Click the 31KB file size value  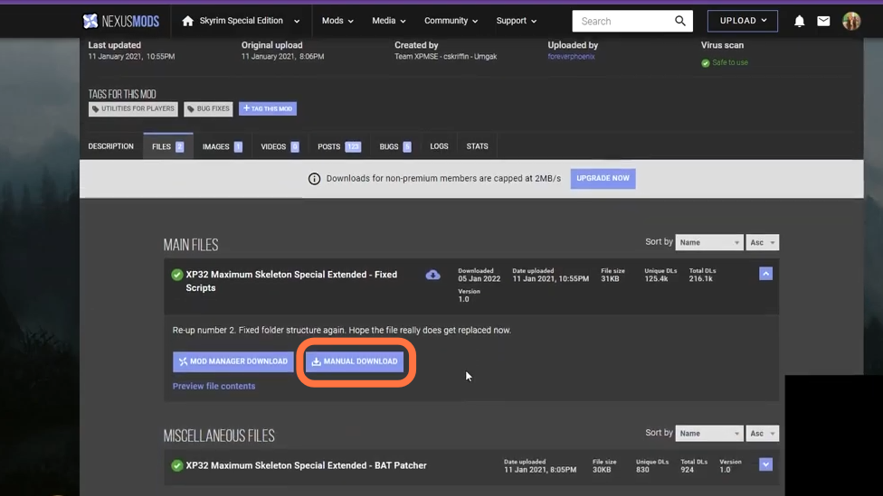610,279
